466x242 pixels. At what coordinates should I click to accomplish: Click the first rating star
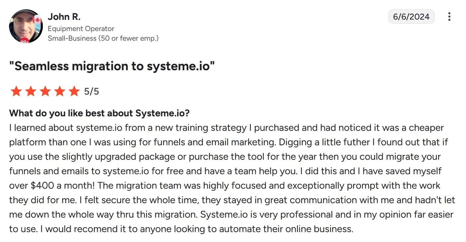(x=16, y=92)
